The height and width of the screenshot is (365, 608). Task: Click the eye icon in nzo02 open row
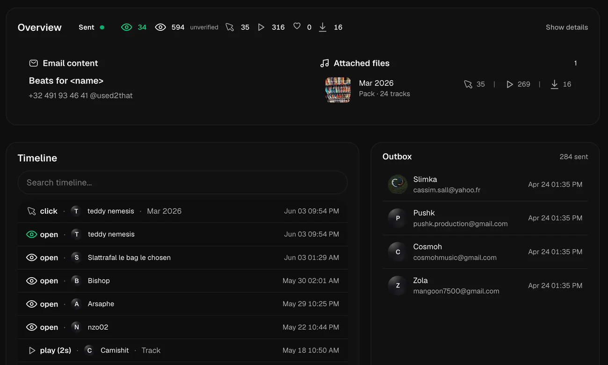point(31,327)
